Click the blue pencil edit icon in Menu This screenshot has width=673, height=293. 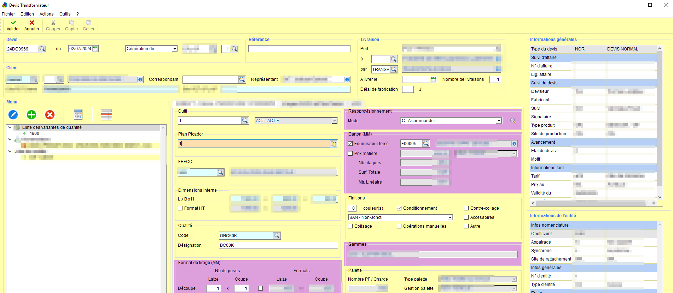coord(13,115)
